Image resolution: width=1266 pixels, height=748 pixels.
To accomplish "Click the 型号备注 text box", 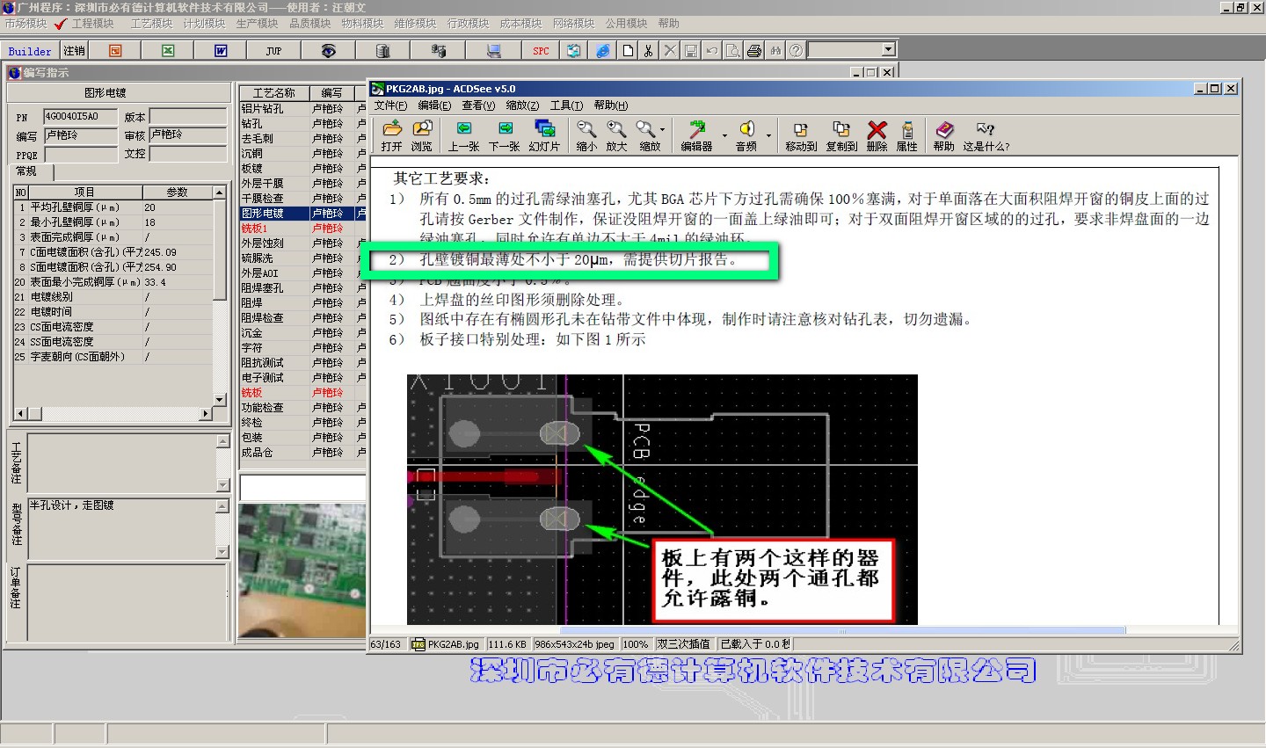I will pos(122,529).
